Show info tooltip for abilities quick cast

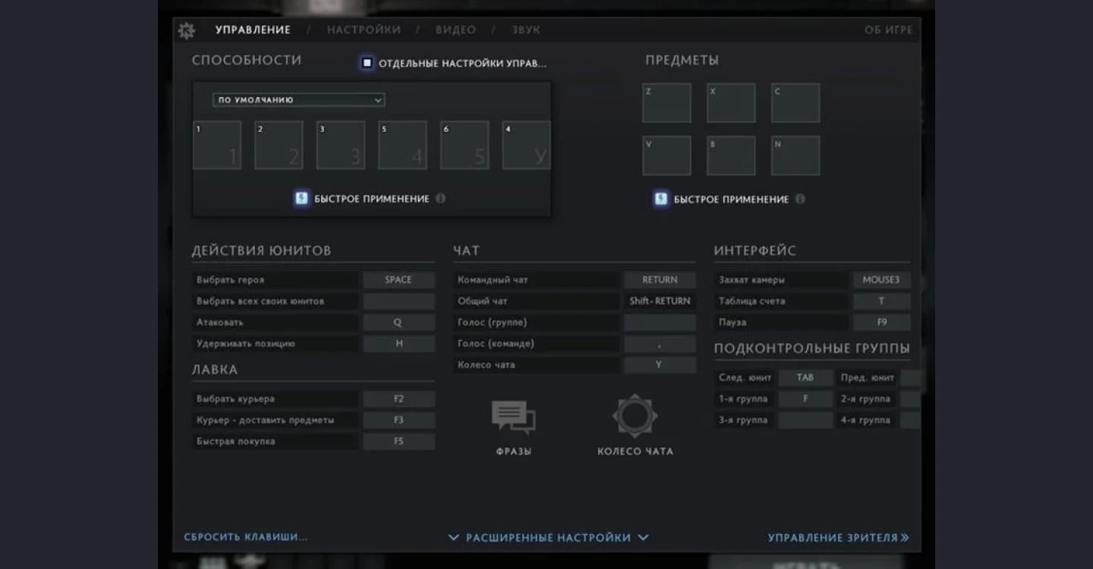441,199
